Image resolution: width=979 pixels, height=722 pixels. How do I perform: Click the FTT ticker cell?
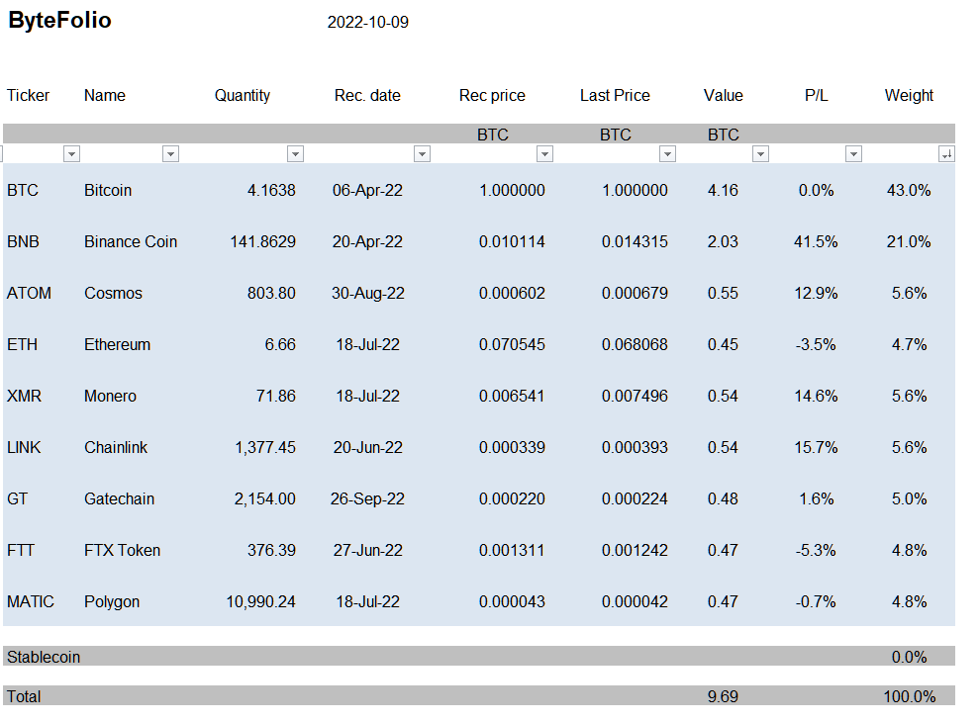click(21, 550)
